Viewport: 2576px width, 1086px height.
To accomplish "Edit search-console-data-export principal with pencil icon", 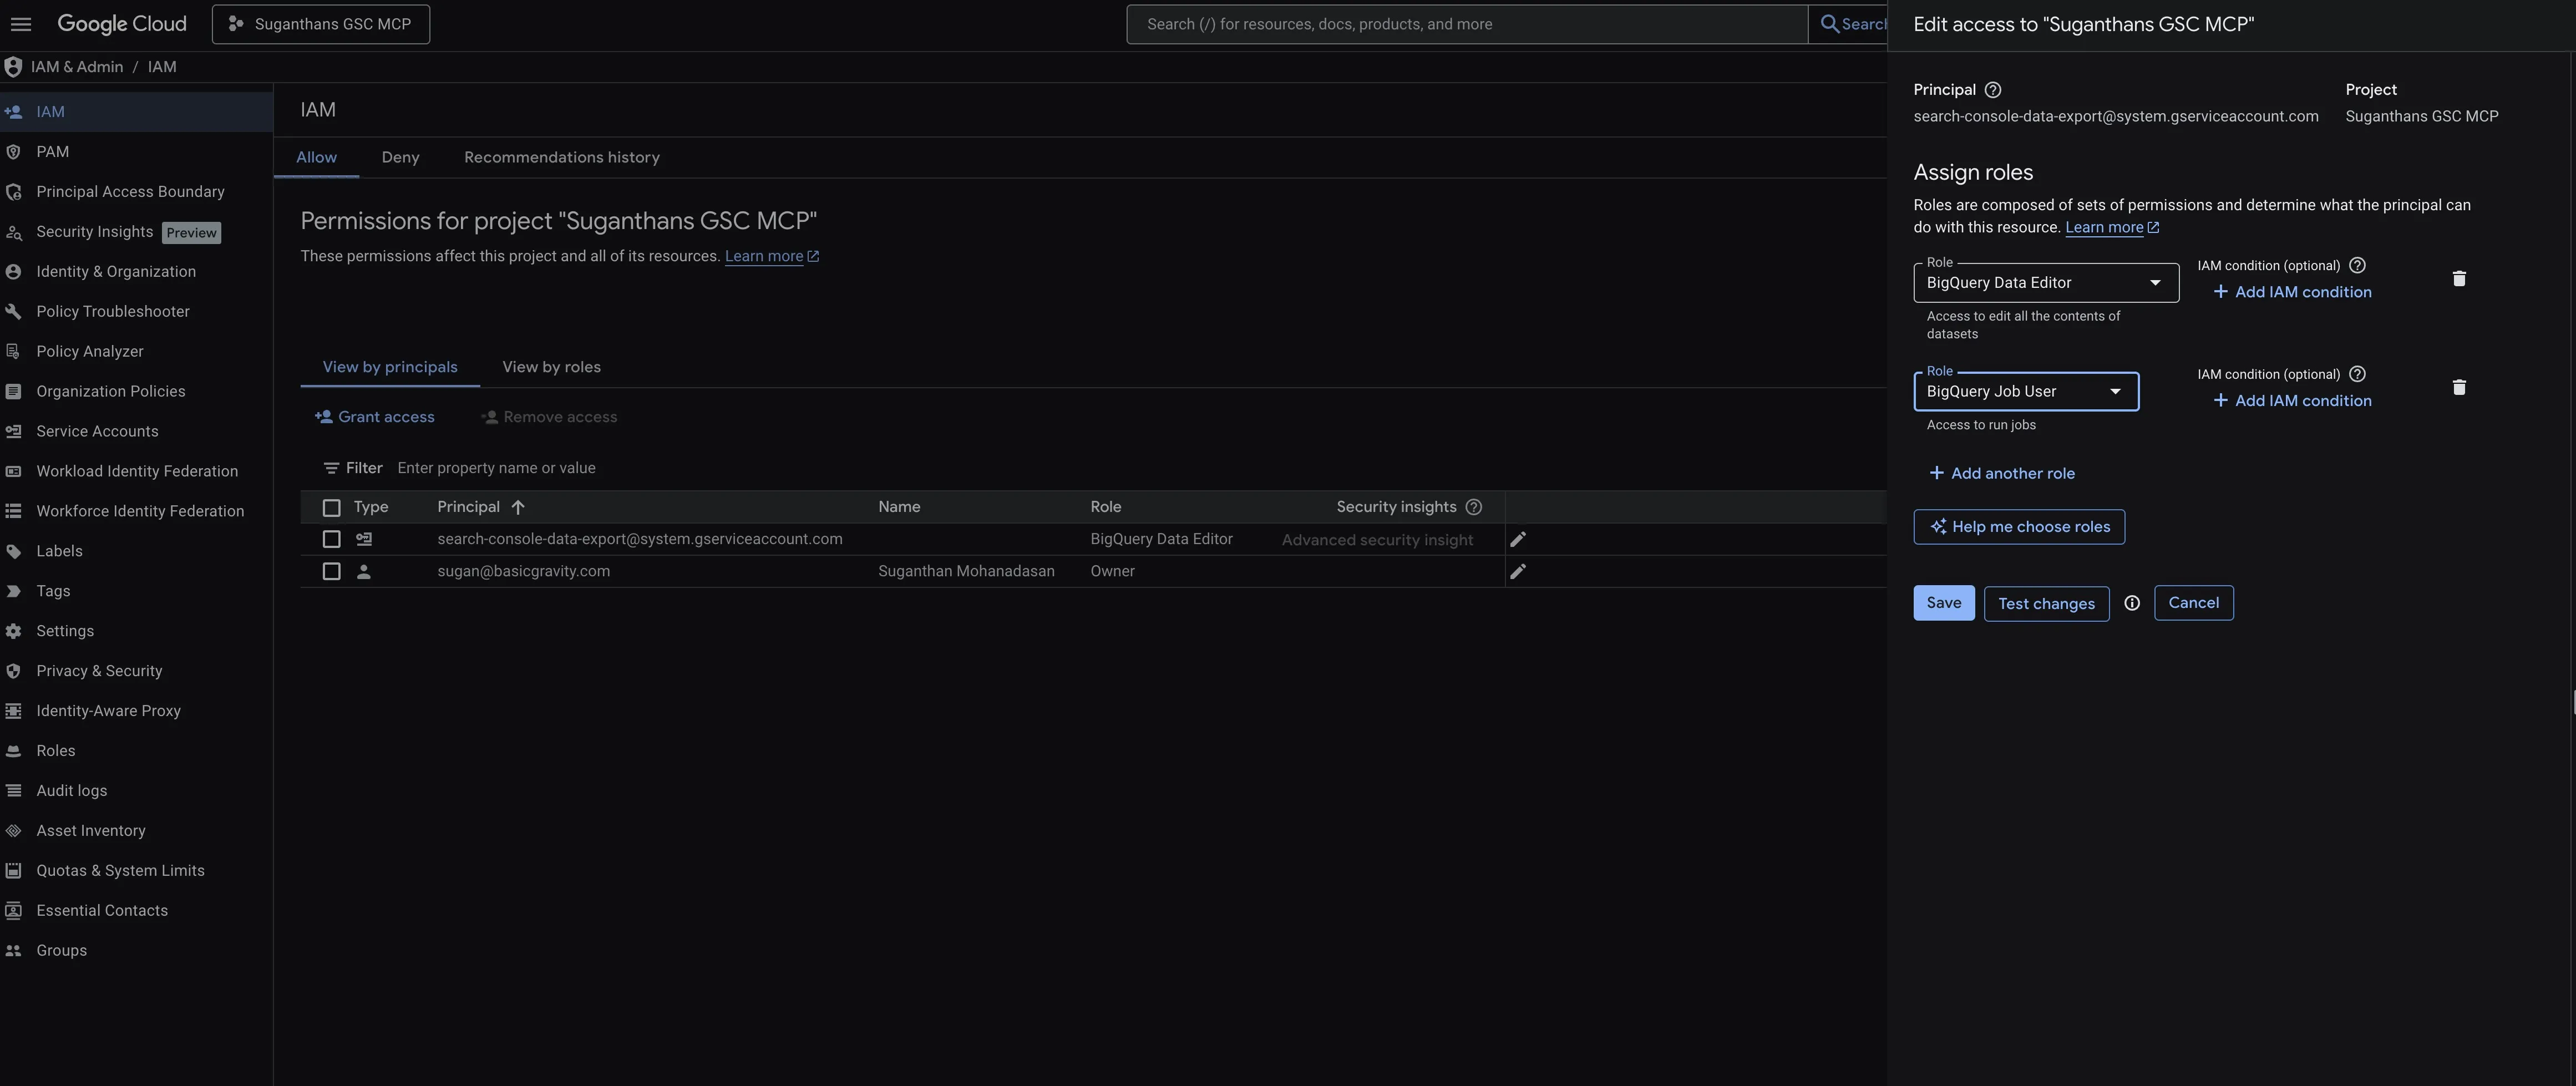I will click(1517, 540).
